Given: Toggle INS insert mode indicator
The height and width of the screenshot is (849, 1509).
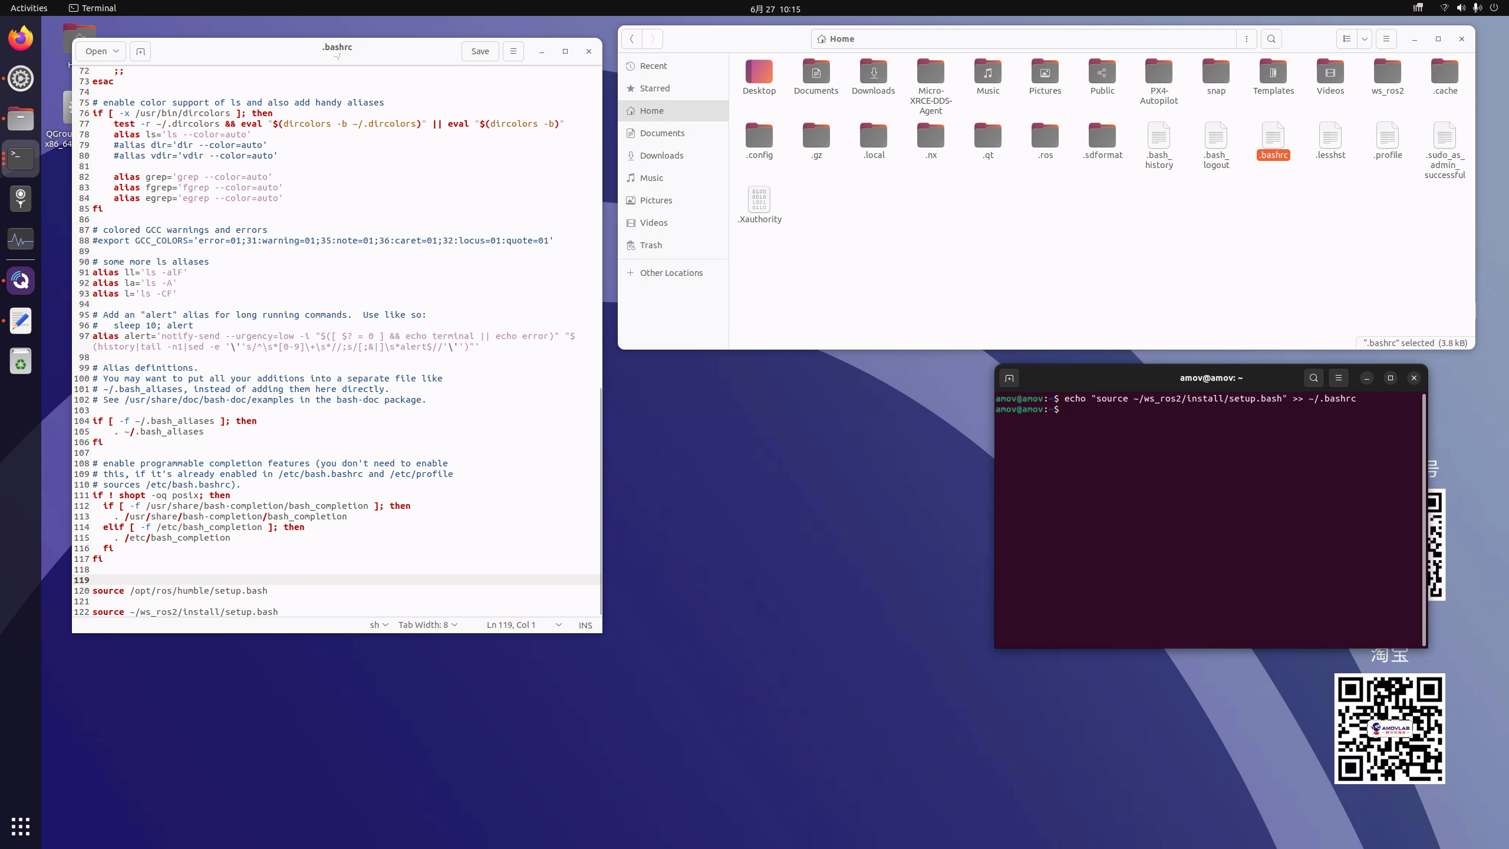Looking at the screenshot, I should 585,625.
